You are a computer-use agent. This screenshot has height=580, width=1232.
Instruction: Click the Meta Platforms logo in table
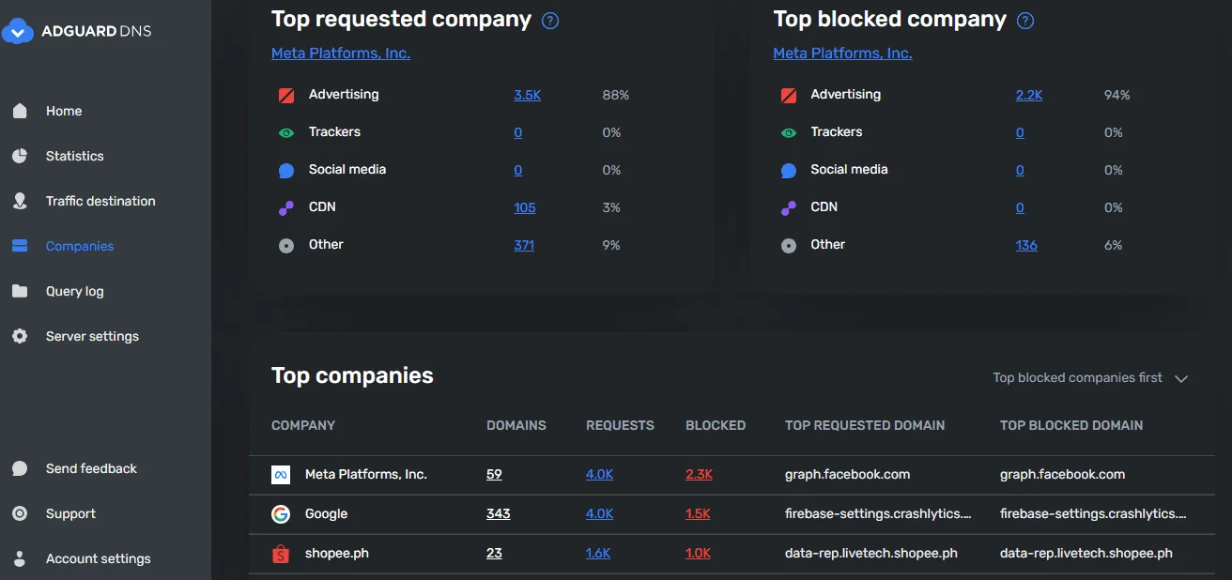(280, 475)
